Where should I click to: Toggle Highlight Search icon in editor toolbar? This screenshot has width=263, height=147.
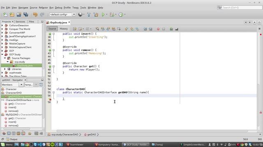113,29
